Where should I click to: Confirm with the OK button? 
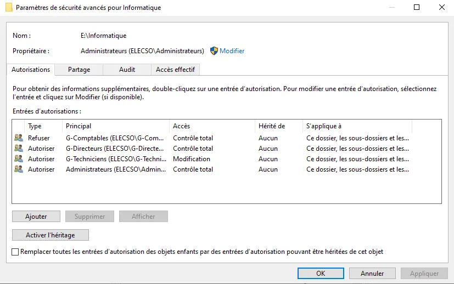click(321, 273)
